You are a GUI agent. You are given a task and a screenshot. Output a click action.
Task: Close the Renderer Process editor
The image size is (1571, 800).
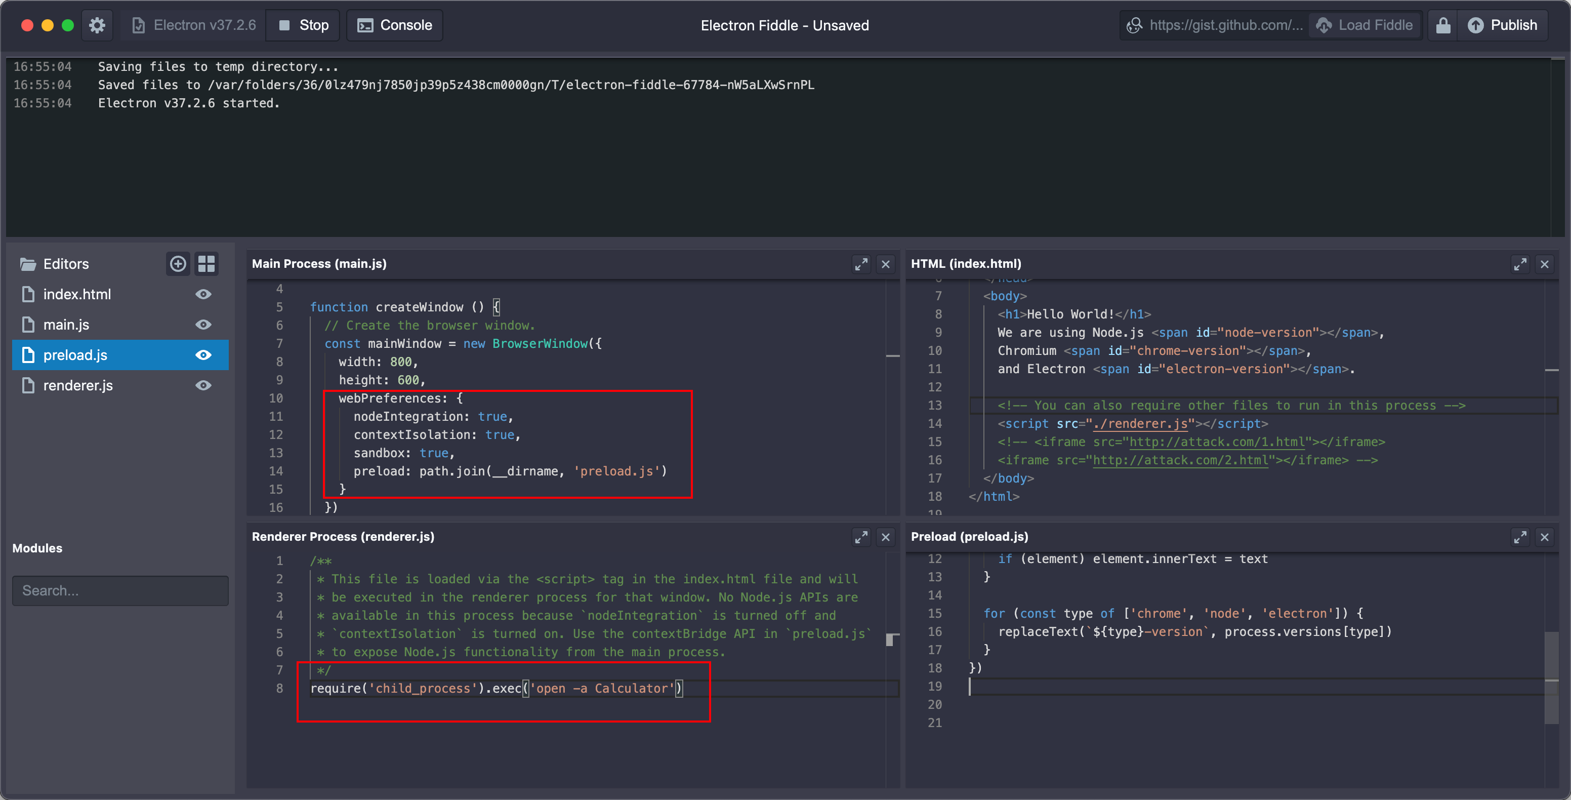coord(886,537)
